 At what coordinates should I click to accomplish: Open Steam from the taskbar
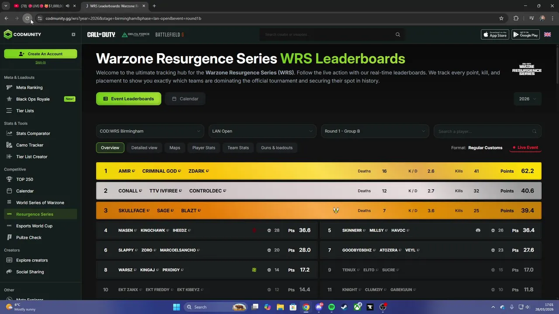coord(344,307)
